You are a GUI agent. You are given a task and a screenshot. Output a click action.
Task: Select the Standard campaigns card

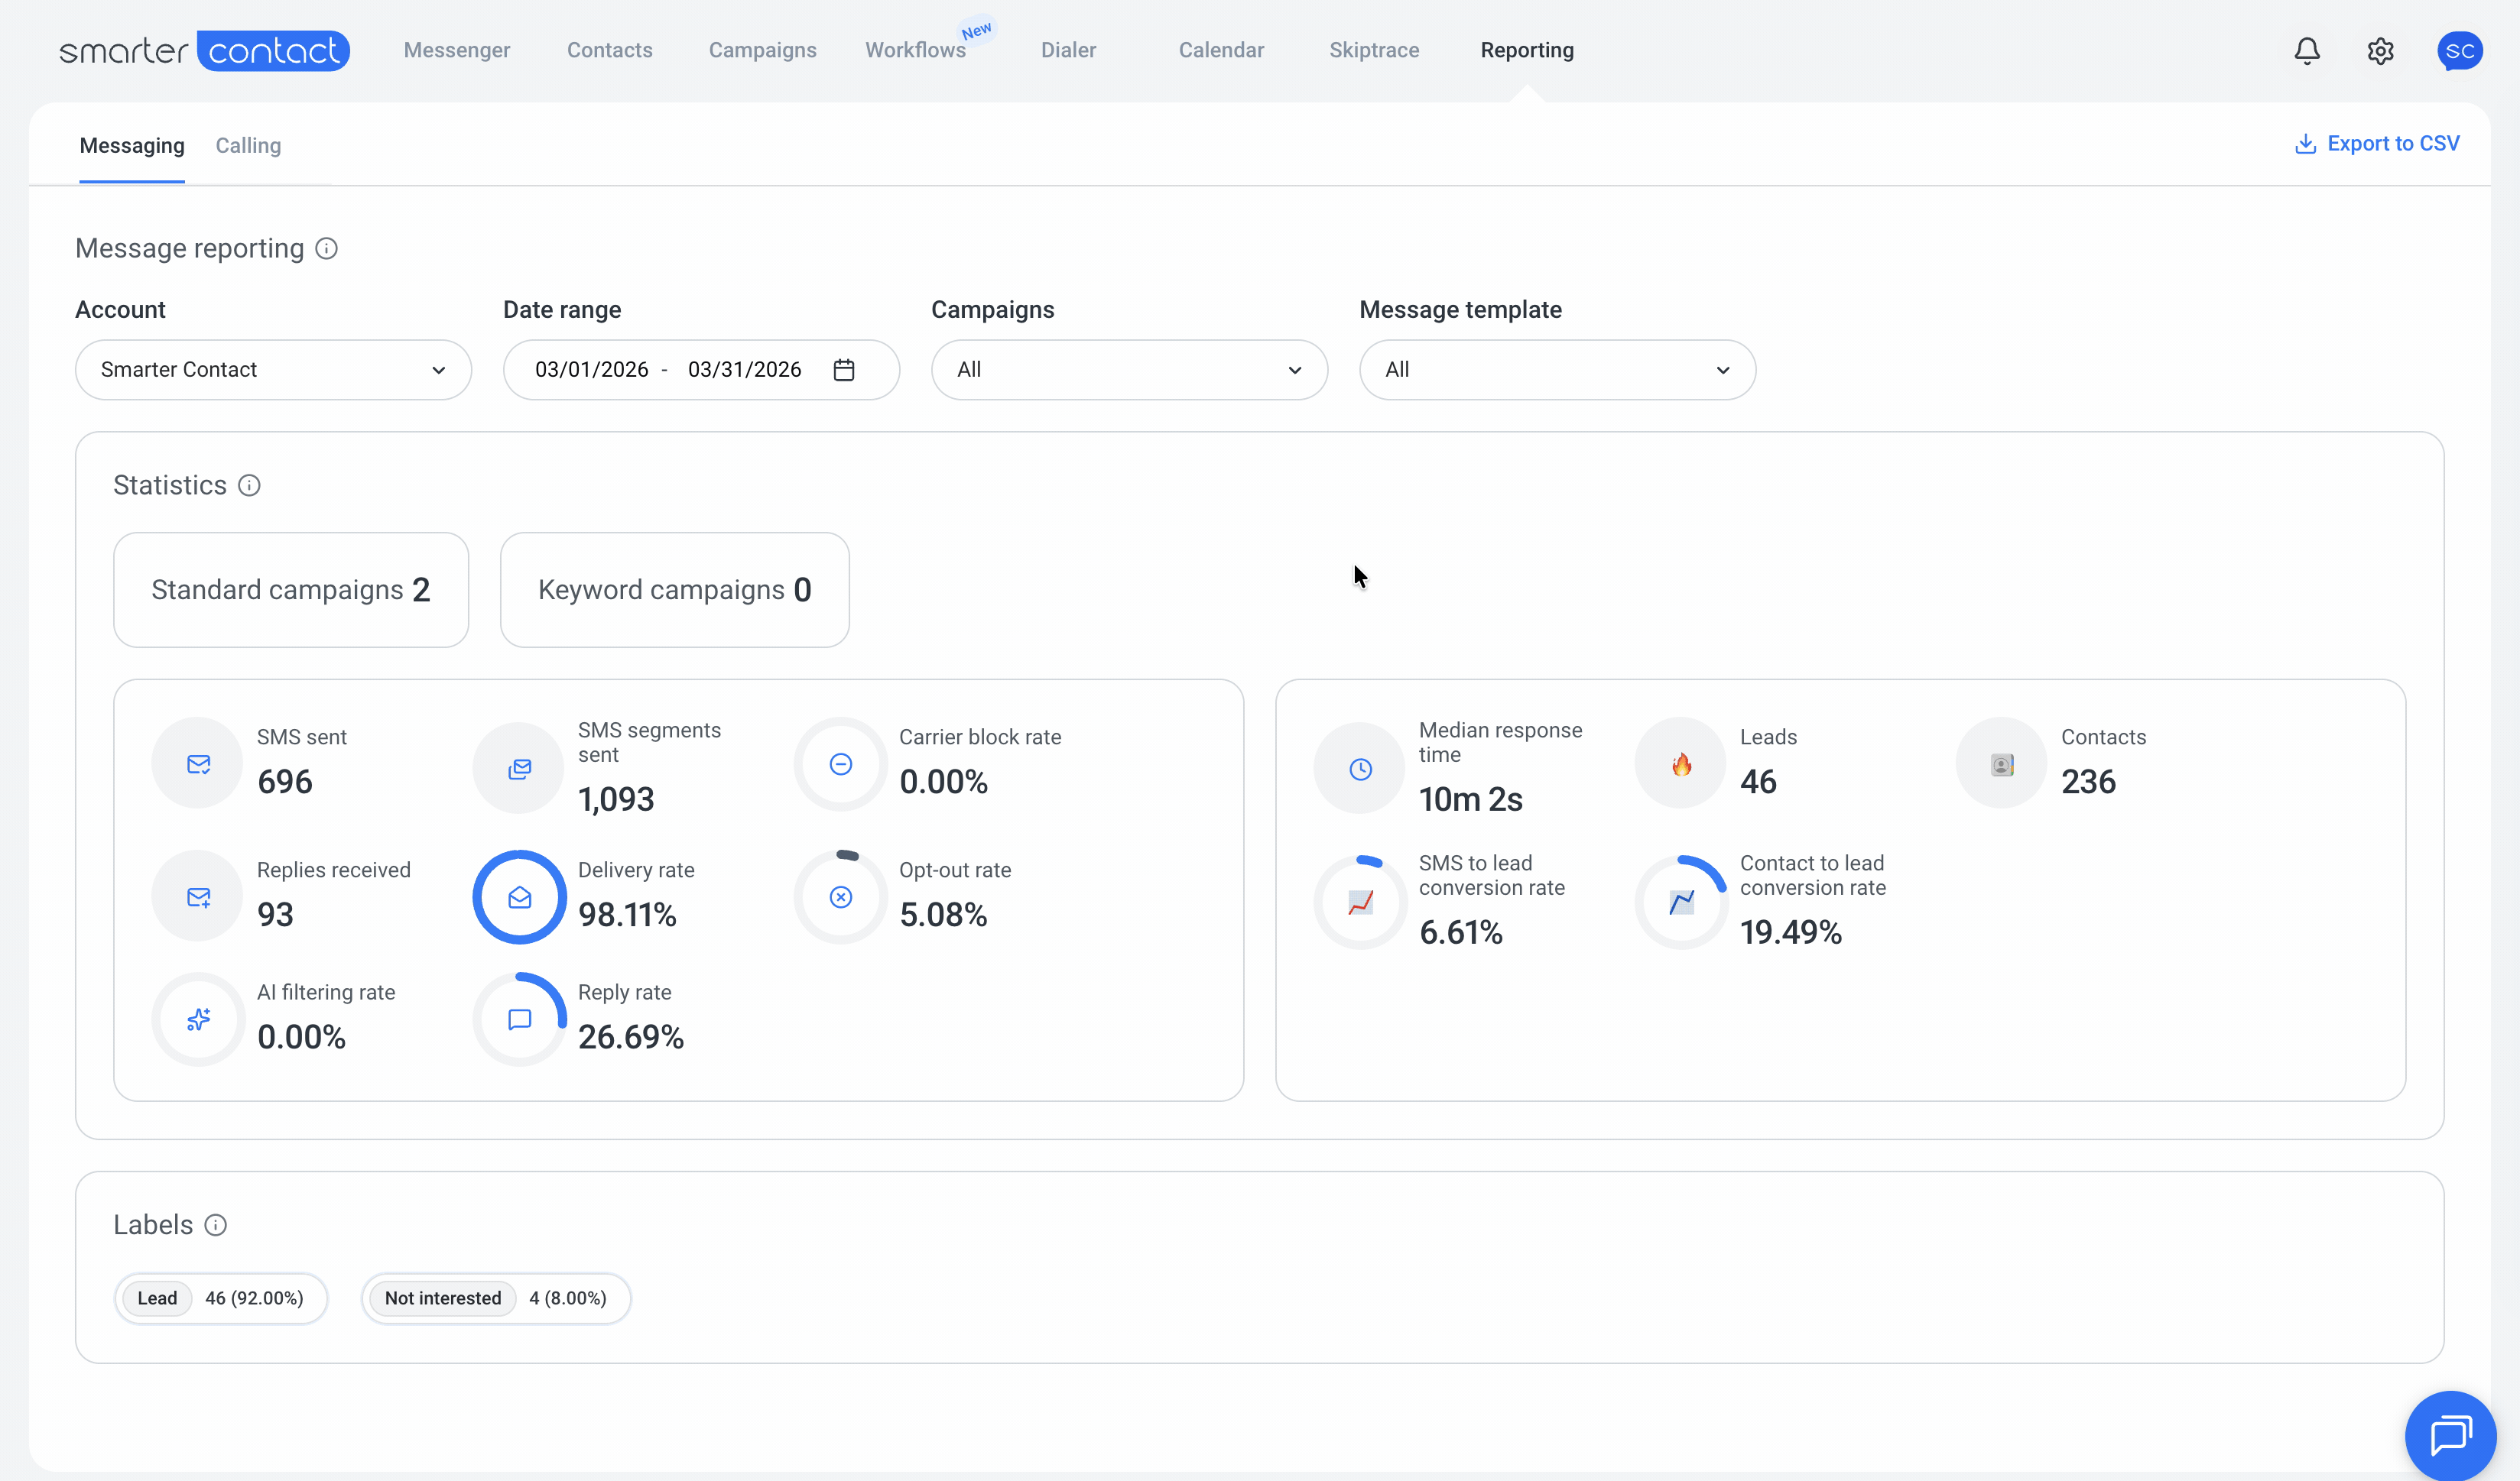click(291, 590)
